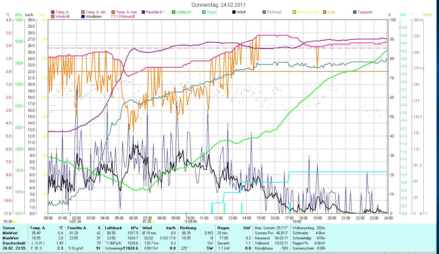Click the Windchill legend label
The width and height of the screenshot is (439, 254).
pyautogui.click(x=62, y=16)
